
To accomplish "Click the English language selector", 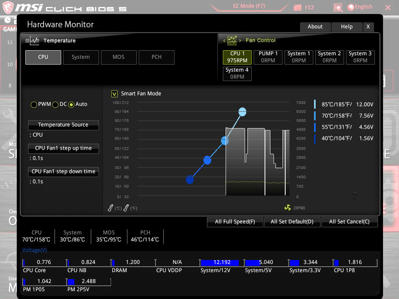I will point(364,7).
